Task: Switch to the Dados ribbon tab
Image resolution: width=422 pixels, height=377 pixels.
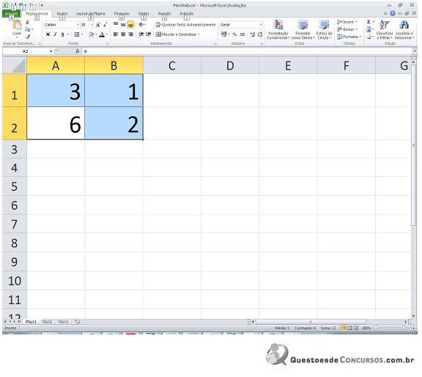Action: coord(144,13)
